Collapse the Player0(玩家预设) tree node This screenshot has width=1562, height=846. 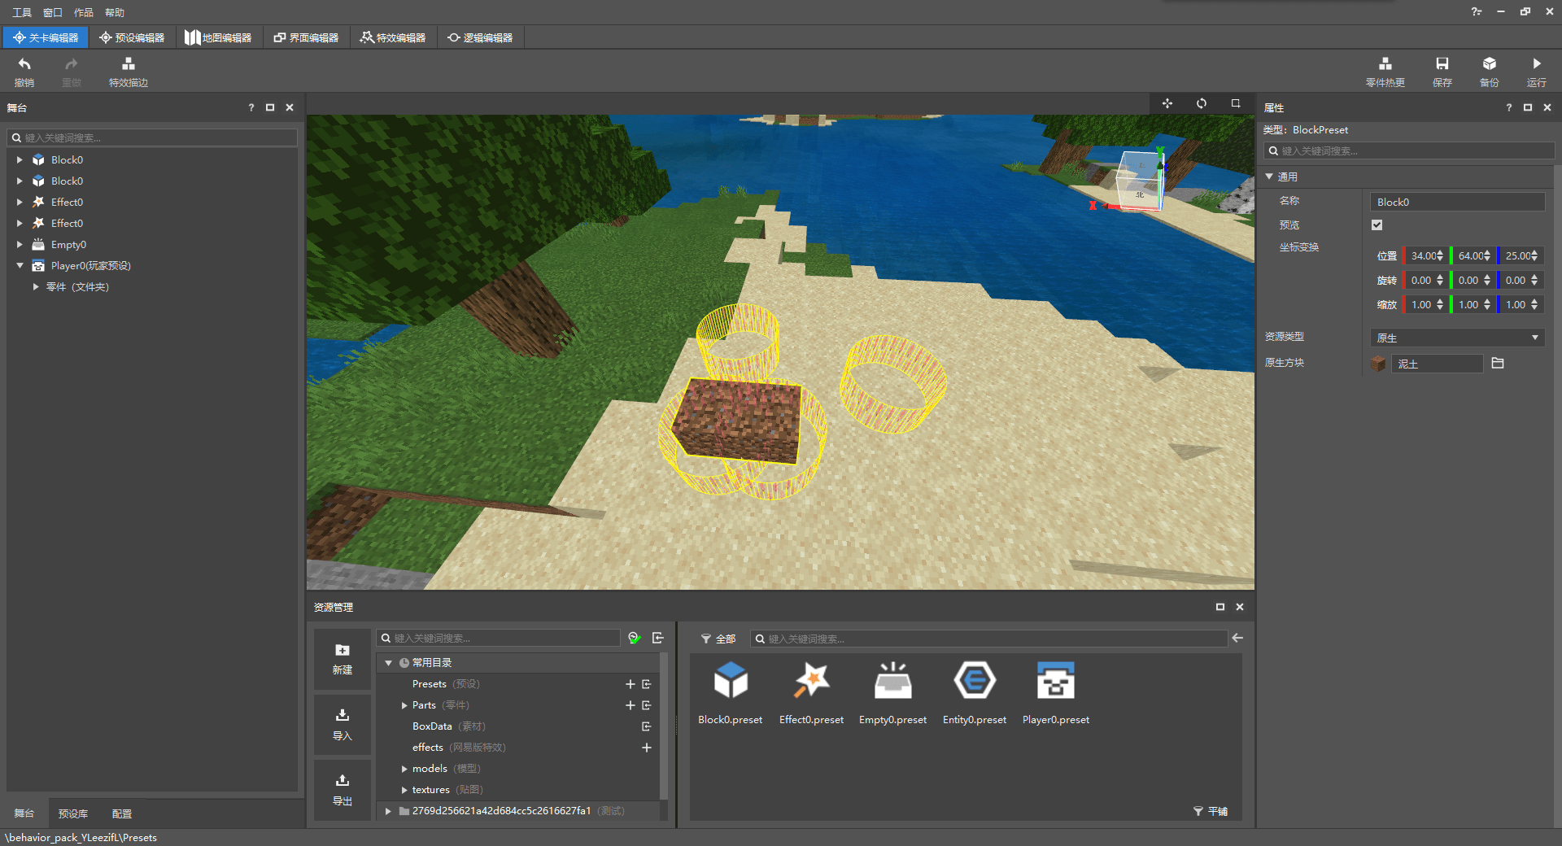[20, 266]
